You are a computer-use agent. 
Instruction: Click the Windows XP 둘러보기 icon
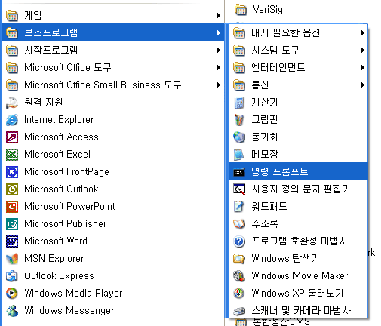[x=239, y=294]
